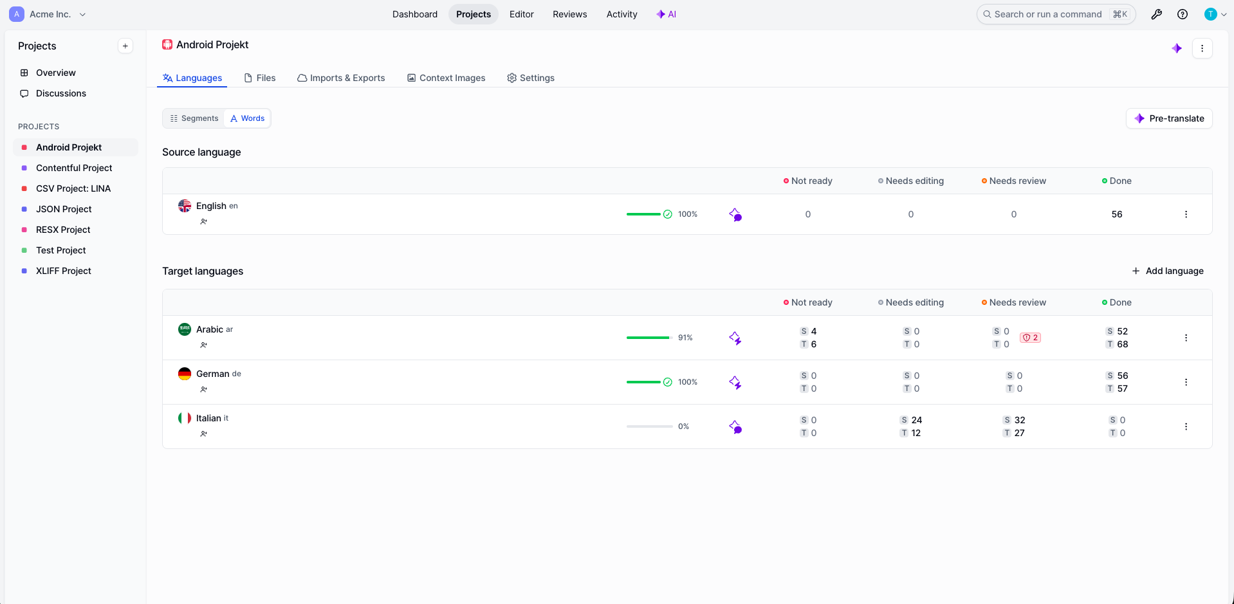Select JSON Project in project list
Viewport: 1234px width, 604px height.
click(75, 209)
